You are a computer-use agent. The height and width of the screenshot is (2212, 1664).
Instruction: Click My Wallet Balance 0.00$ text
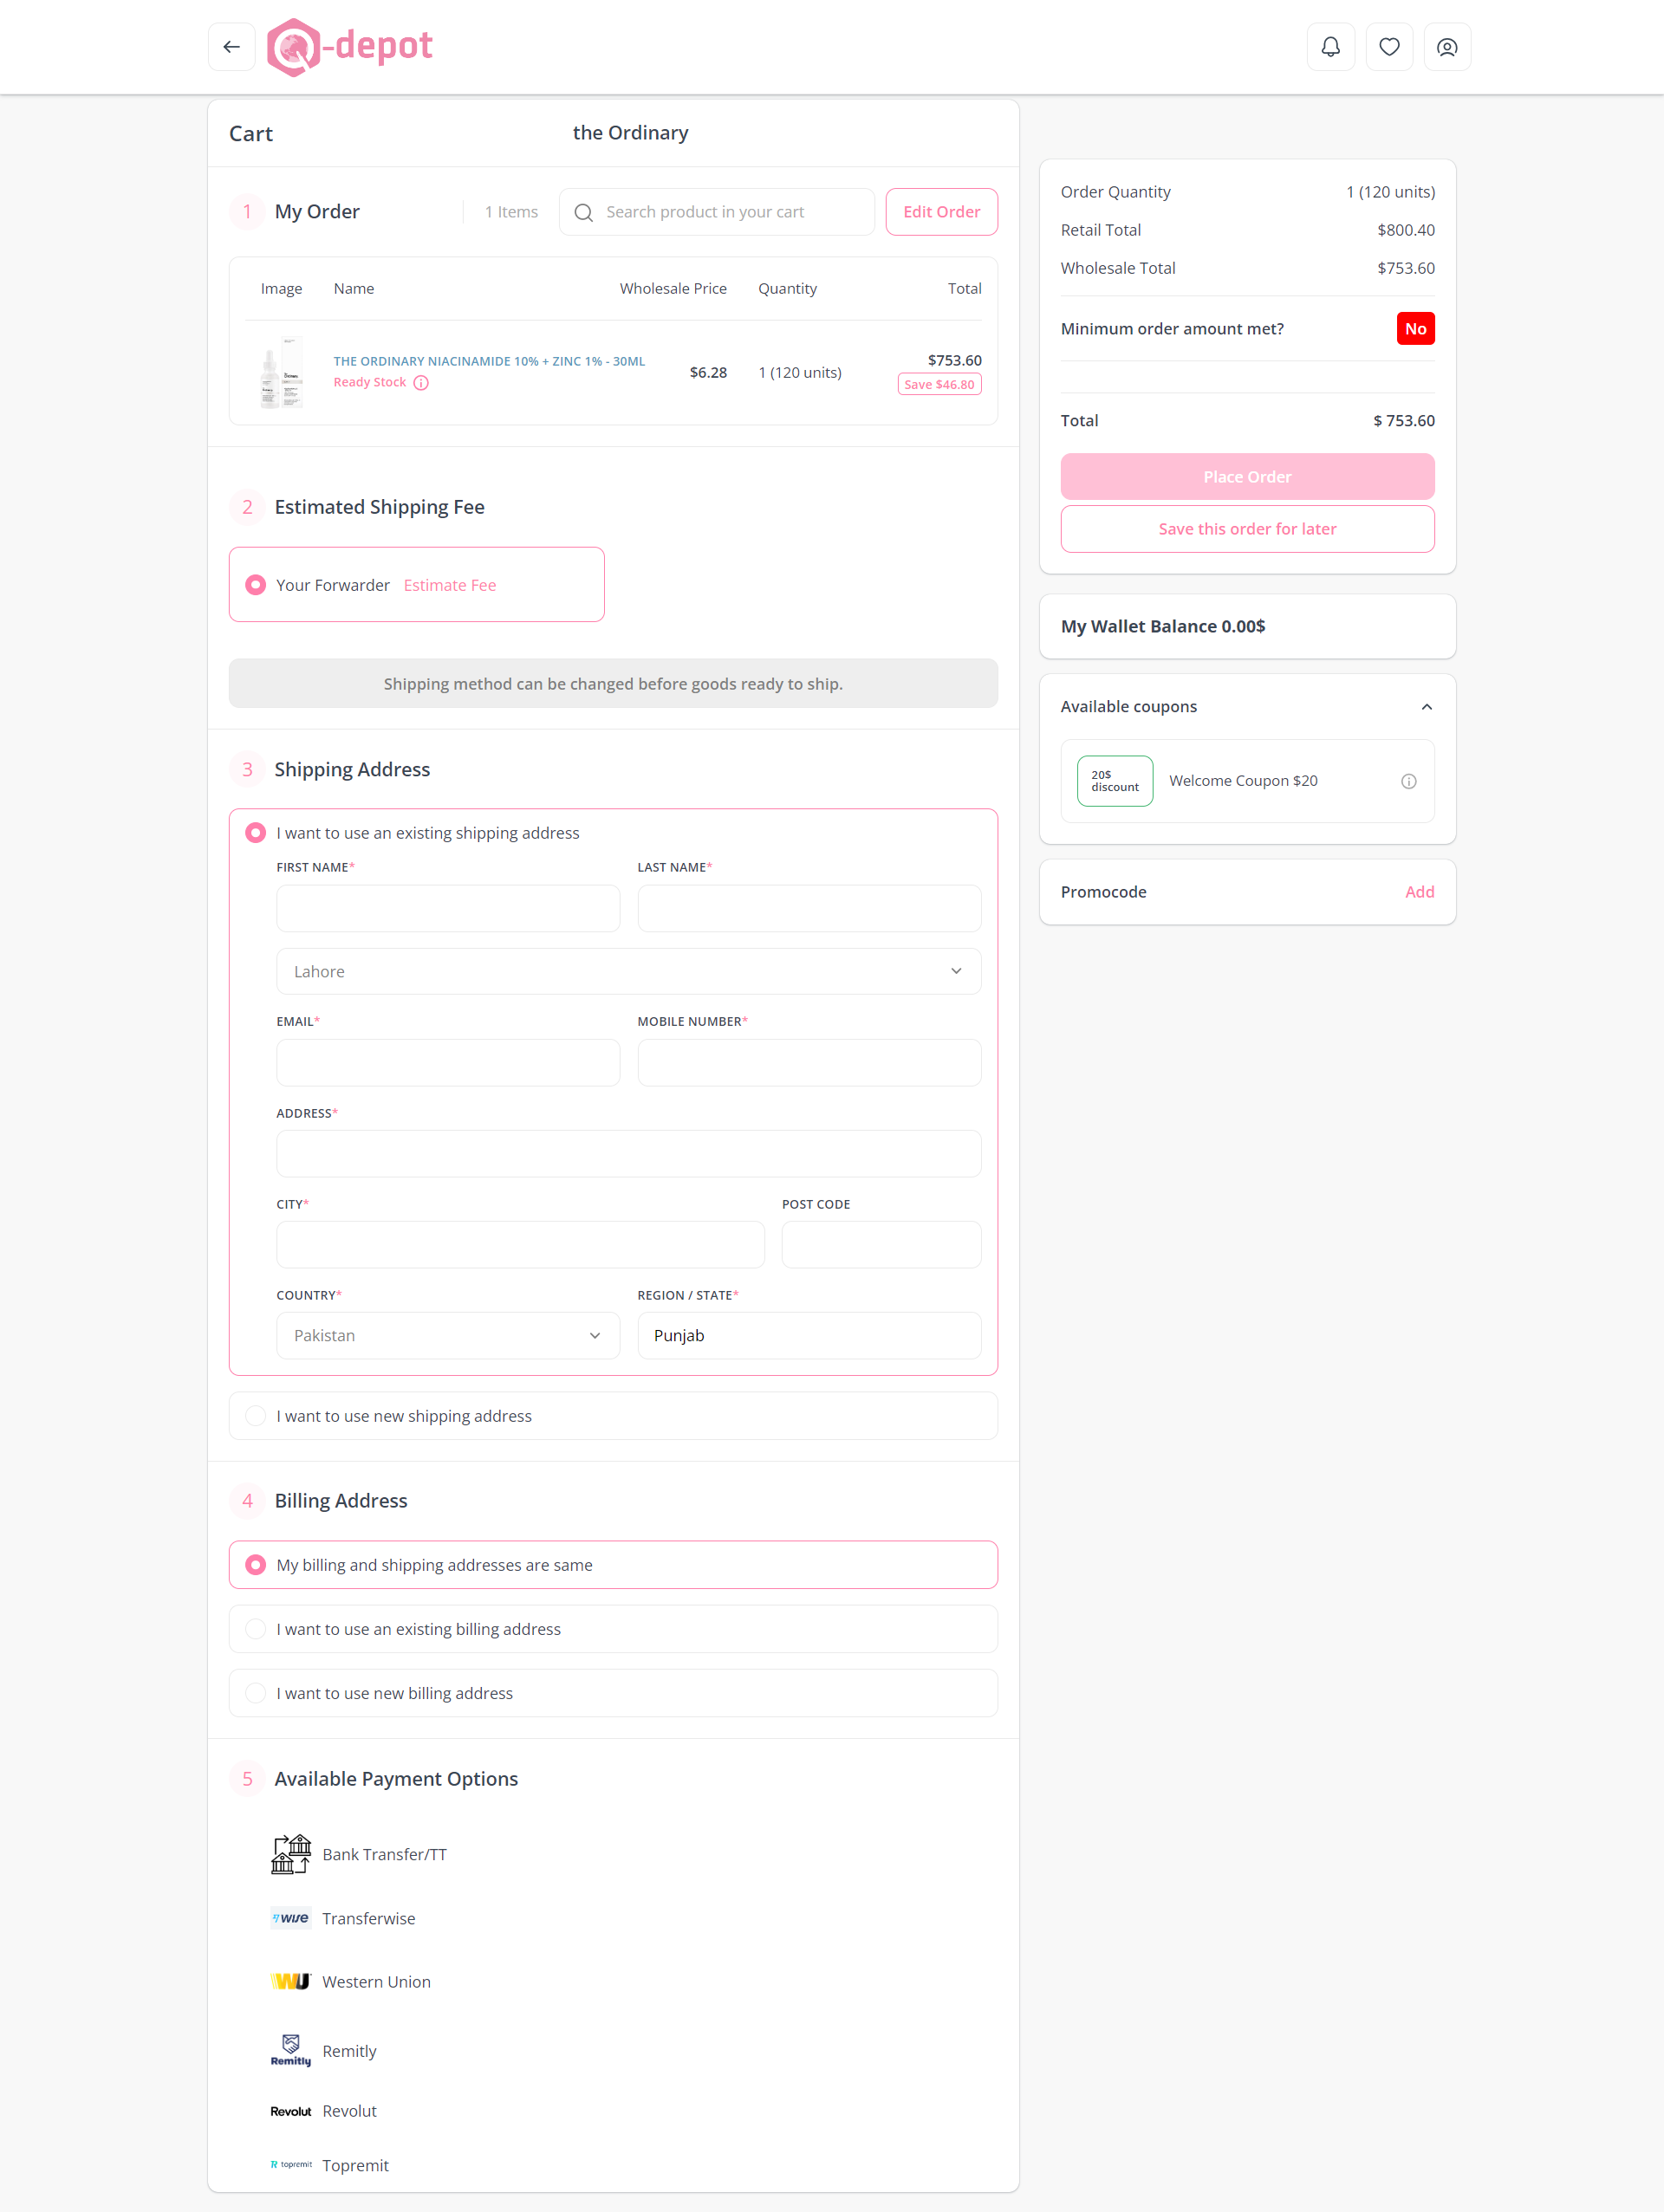(1162, 626)
